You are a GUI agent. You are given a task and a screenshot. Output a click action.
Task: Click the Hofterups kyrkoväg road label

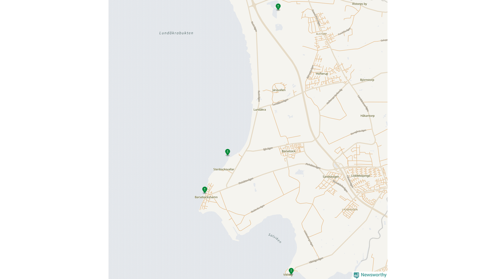[x=334, y=96]
